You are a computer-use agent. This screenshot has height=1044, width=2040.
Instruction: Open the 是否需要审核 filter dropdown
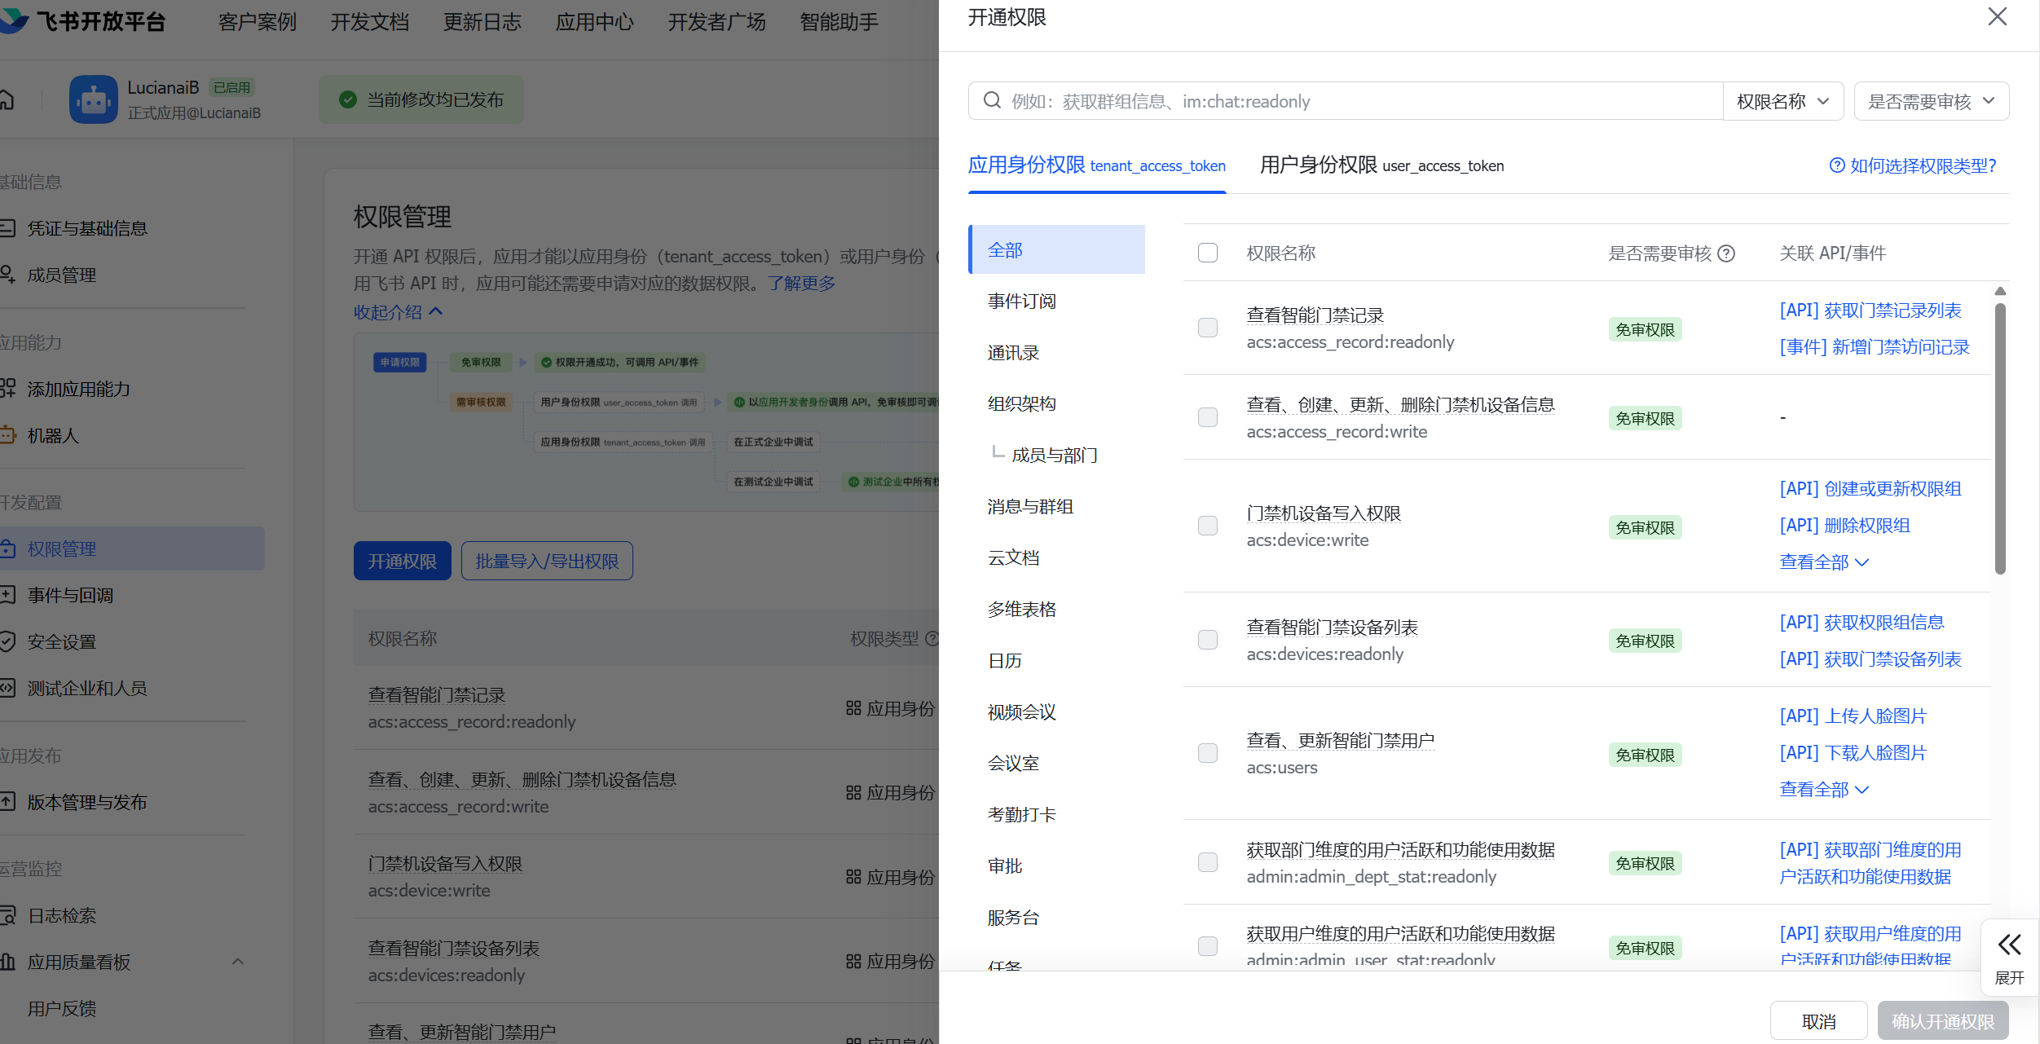coord(1931,101)
